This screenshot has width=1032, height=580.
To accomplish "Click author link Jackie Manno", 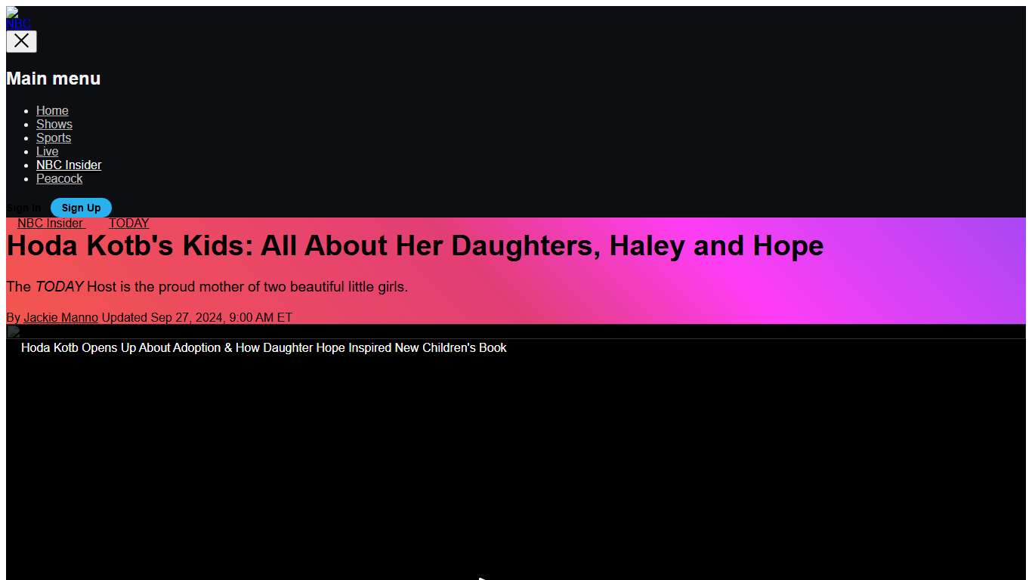I will click(60, 317).
